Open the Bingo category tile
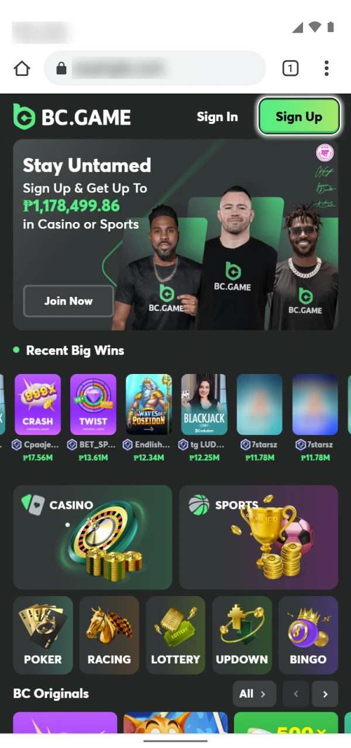The height and width of the screenshot is (748, 351). coord(308,635)
